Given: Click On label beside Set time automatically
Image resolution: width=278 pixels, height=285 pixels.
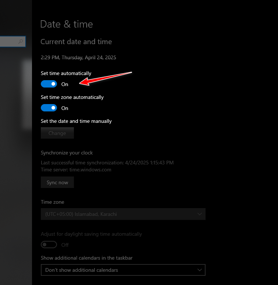Looking at the screenshot, I should (x=65, y=84).
